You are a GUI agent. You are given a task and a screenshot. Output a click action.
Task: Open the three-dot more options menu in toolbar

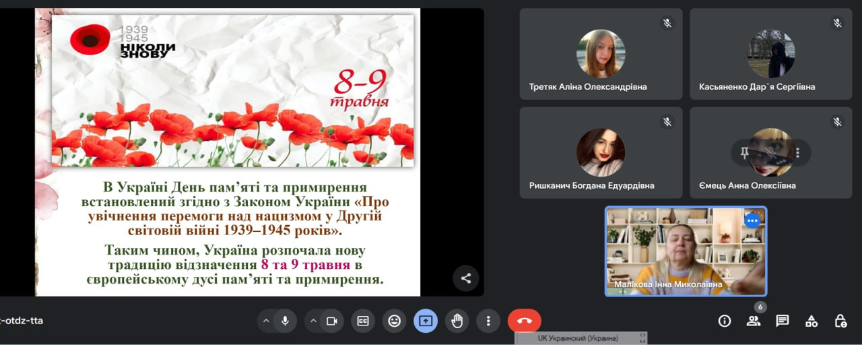pyautogui.click(x=488, y=321)
